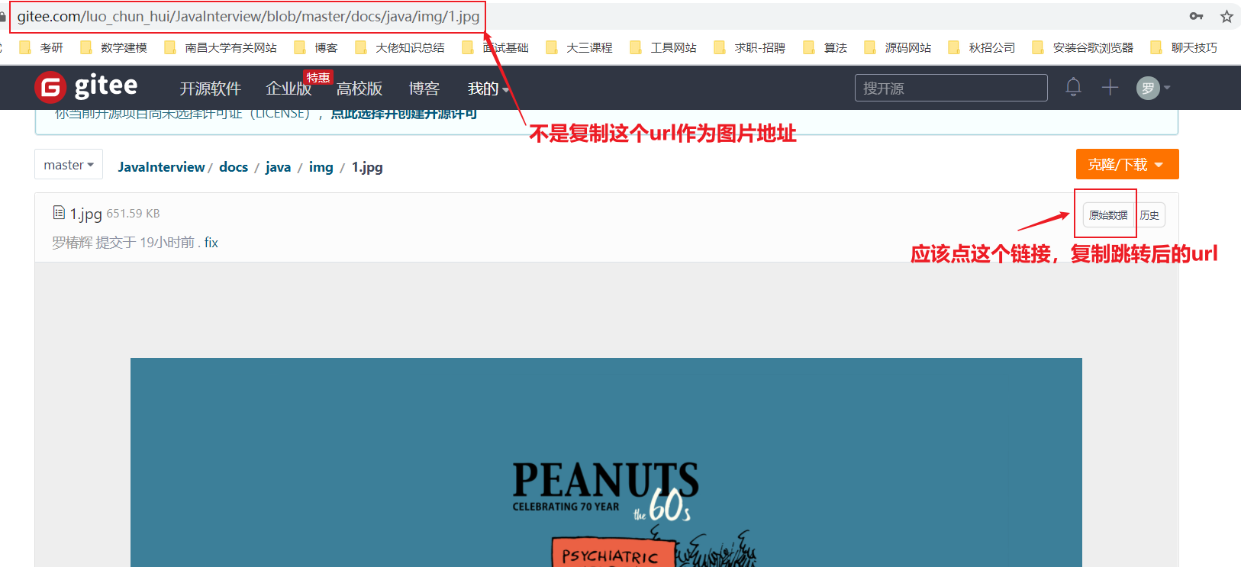Go to JavaInterview breadcrumb link
The height and width of the screenshot is (567, 1241).
[161, 167]
